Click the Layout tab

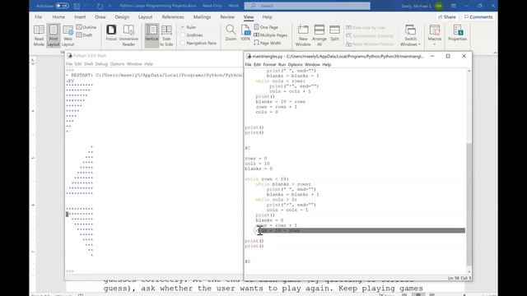145,16
